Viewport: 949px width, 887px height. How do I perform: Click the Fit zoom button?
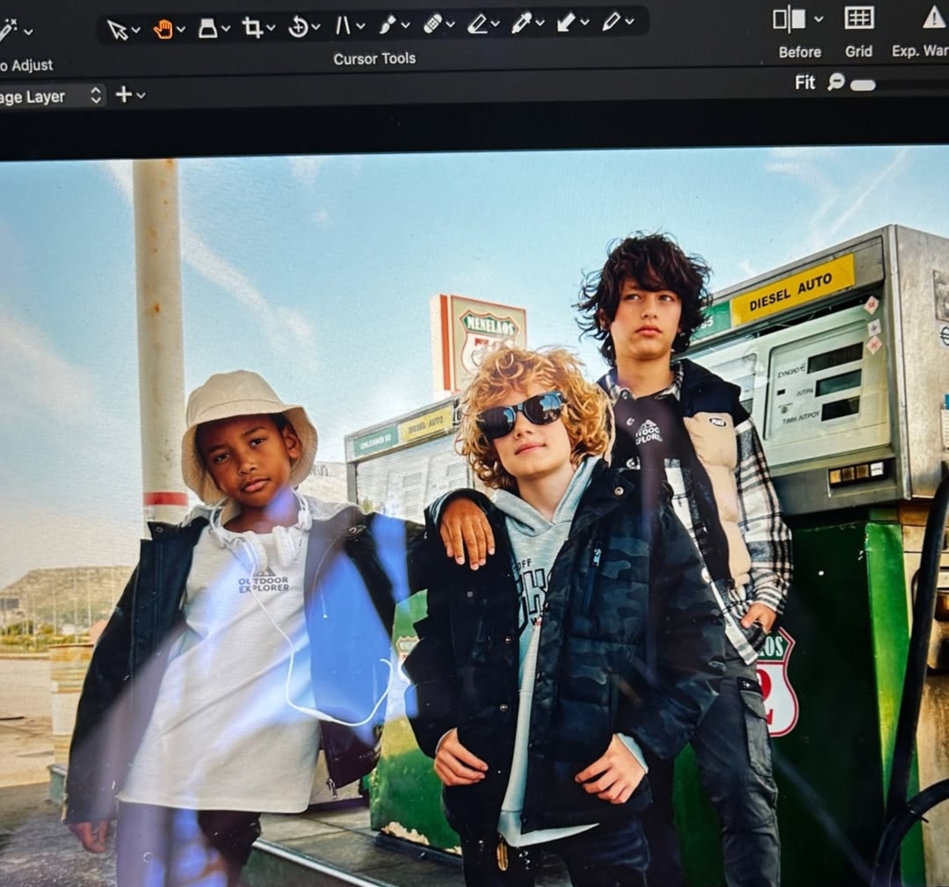tap(805, 83)
